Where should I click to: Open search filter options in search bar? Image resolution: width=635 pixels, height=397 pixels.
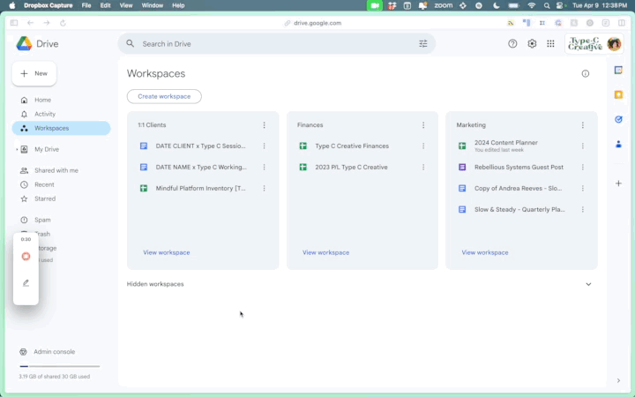423,43
